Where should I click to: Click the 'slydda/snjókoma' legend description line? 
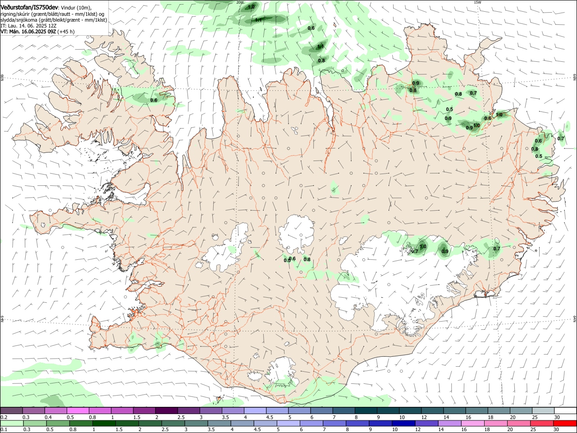click(54, 20)
